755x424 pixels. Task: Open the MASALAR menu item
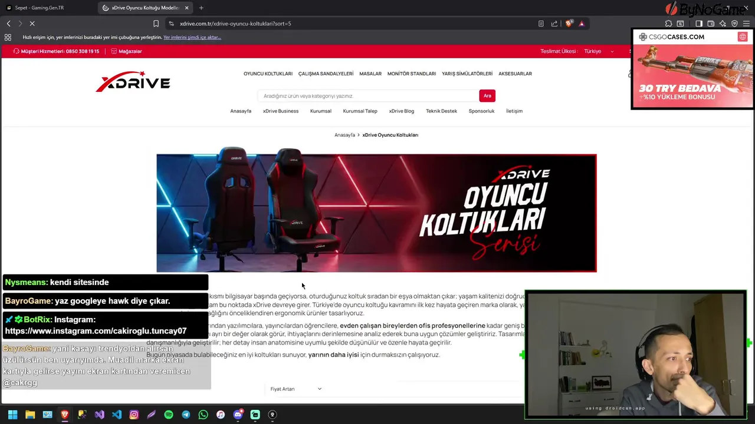(x=370, y=74)
